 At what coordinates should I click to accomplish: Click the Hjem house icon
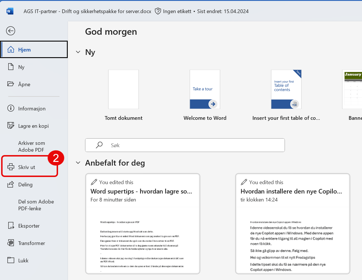[x=11, y=50]
